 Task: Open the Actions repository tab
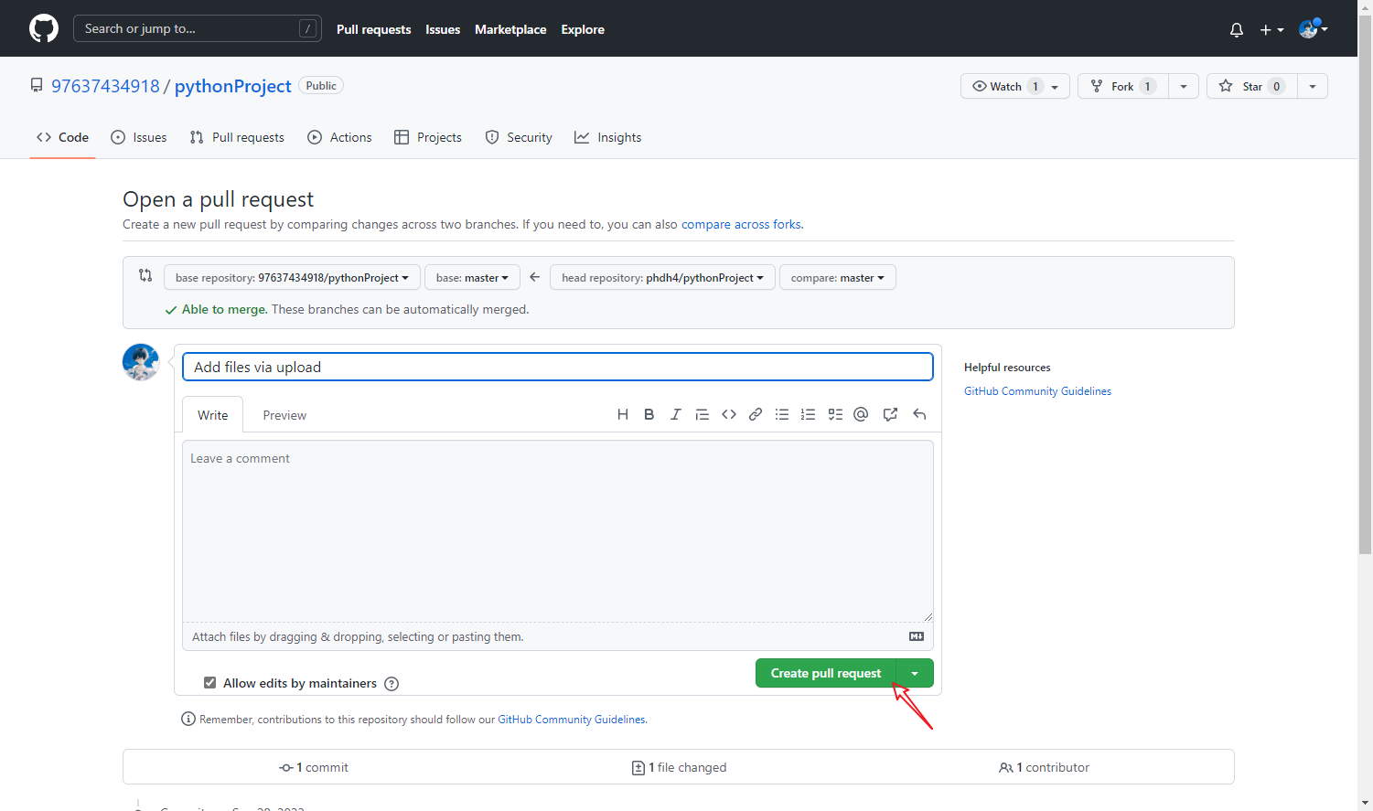[x=339, y=137]
